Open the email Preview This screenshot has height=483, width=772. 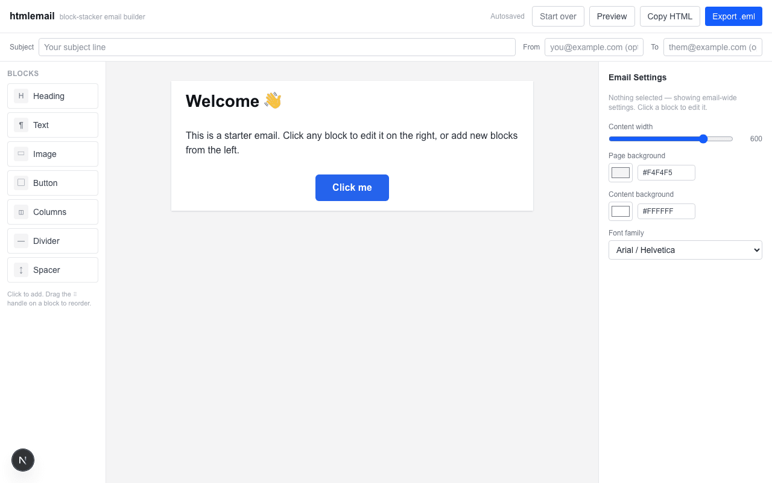[612, 16]
